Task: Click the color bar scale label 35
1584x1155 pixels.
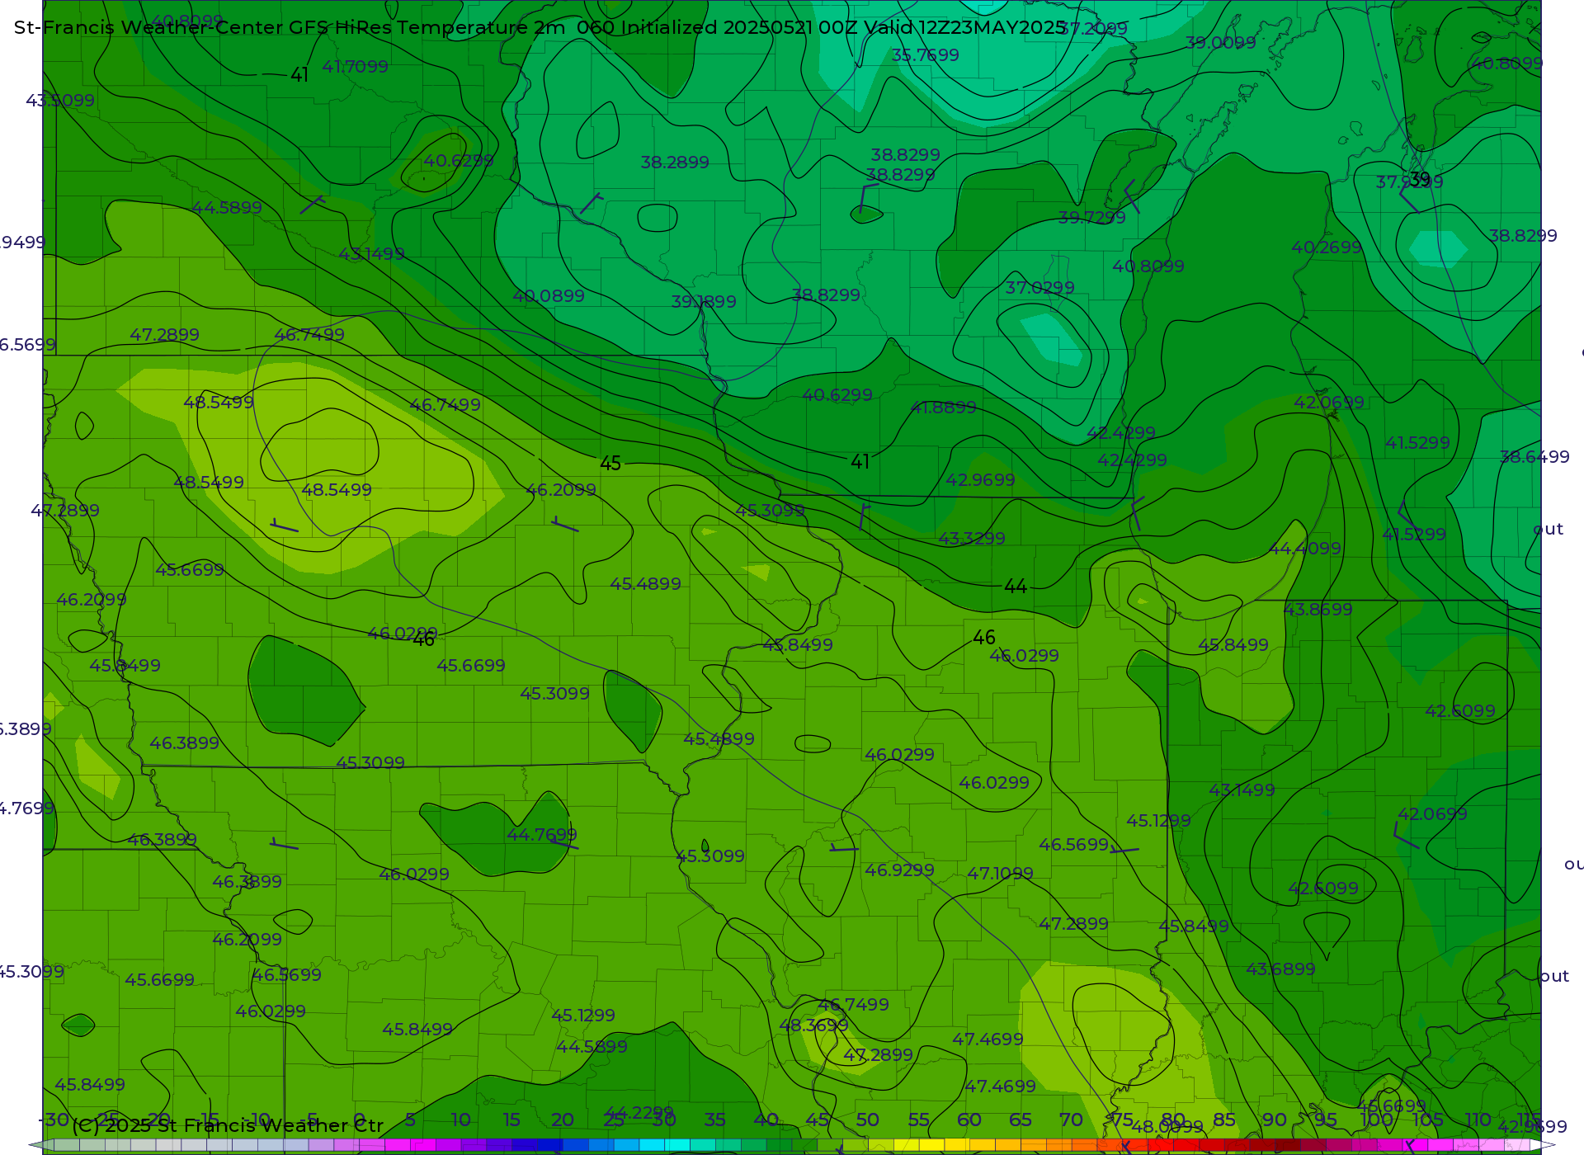Action: (714, 1120)
